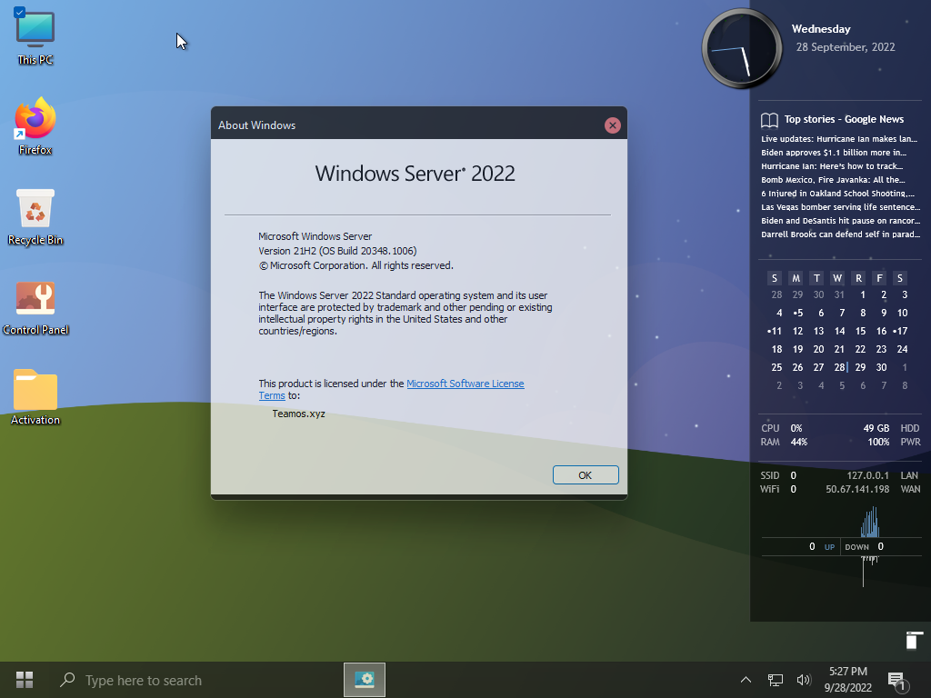Screen dimensions: 931x698
Task: Toggle the checkbox on This PC icon
Action: pos(20,12)
